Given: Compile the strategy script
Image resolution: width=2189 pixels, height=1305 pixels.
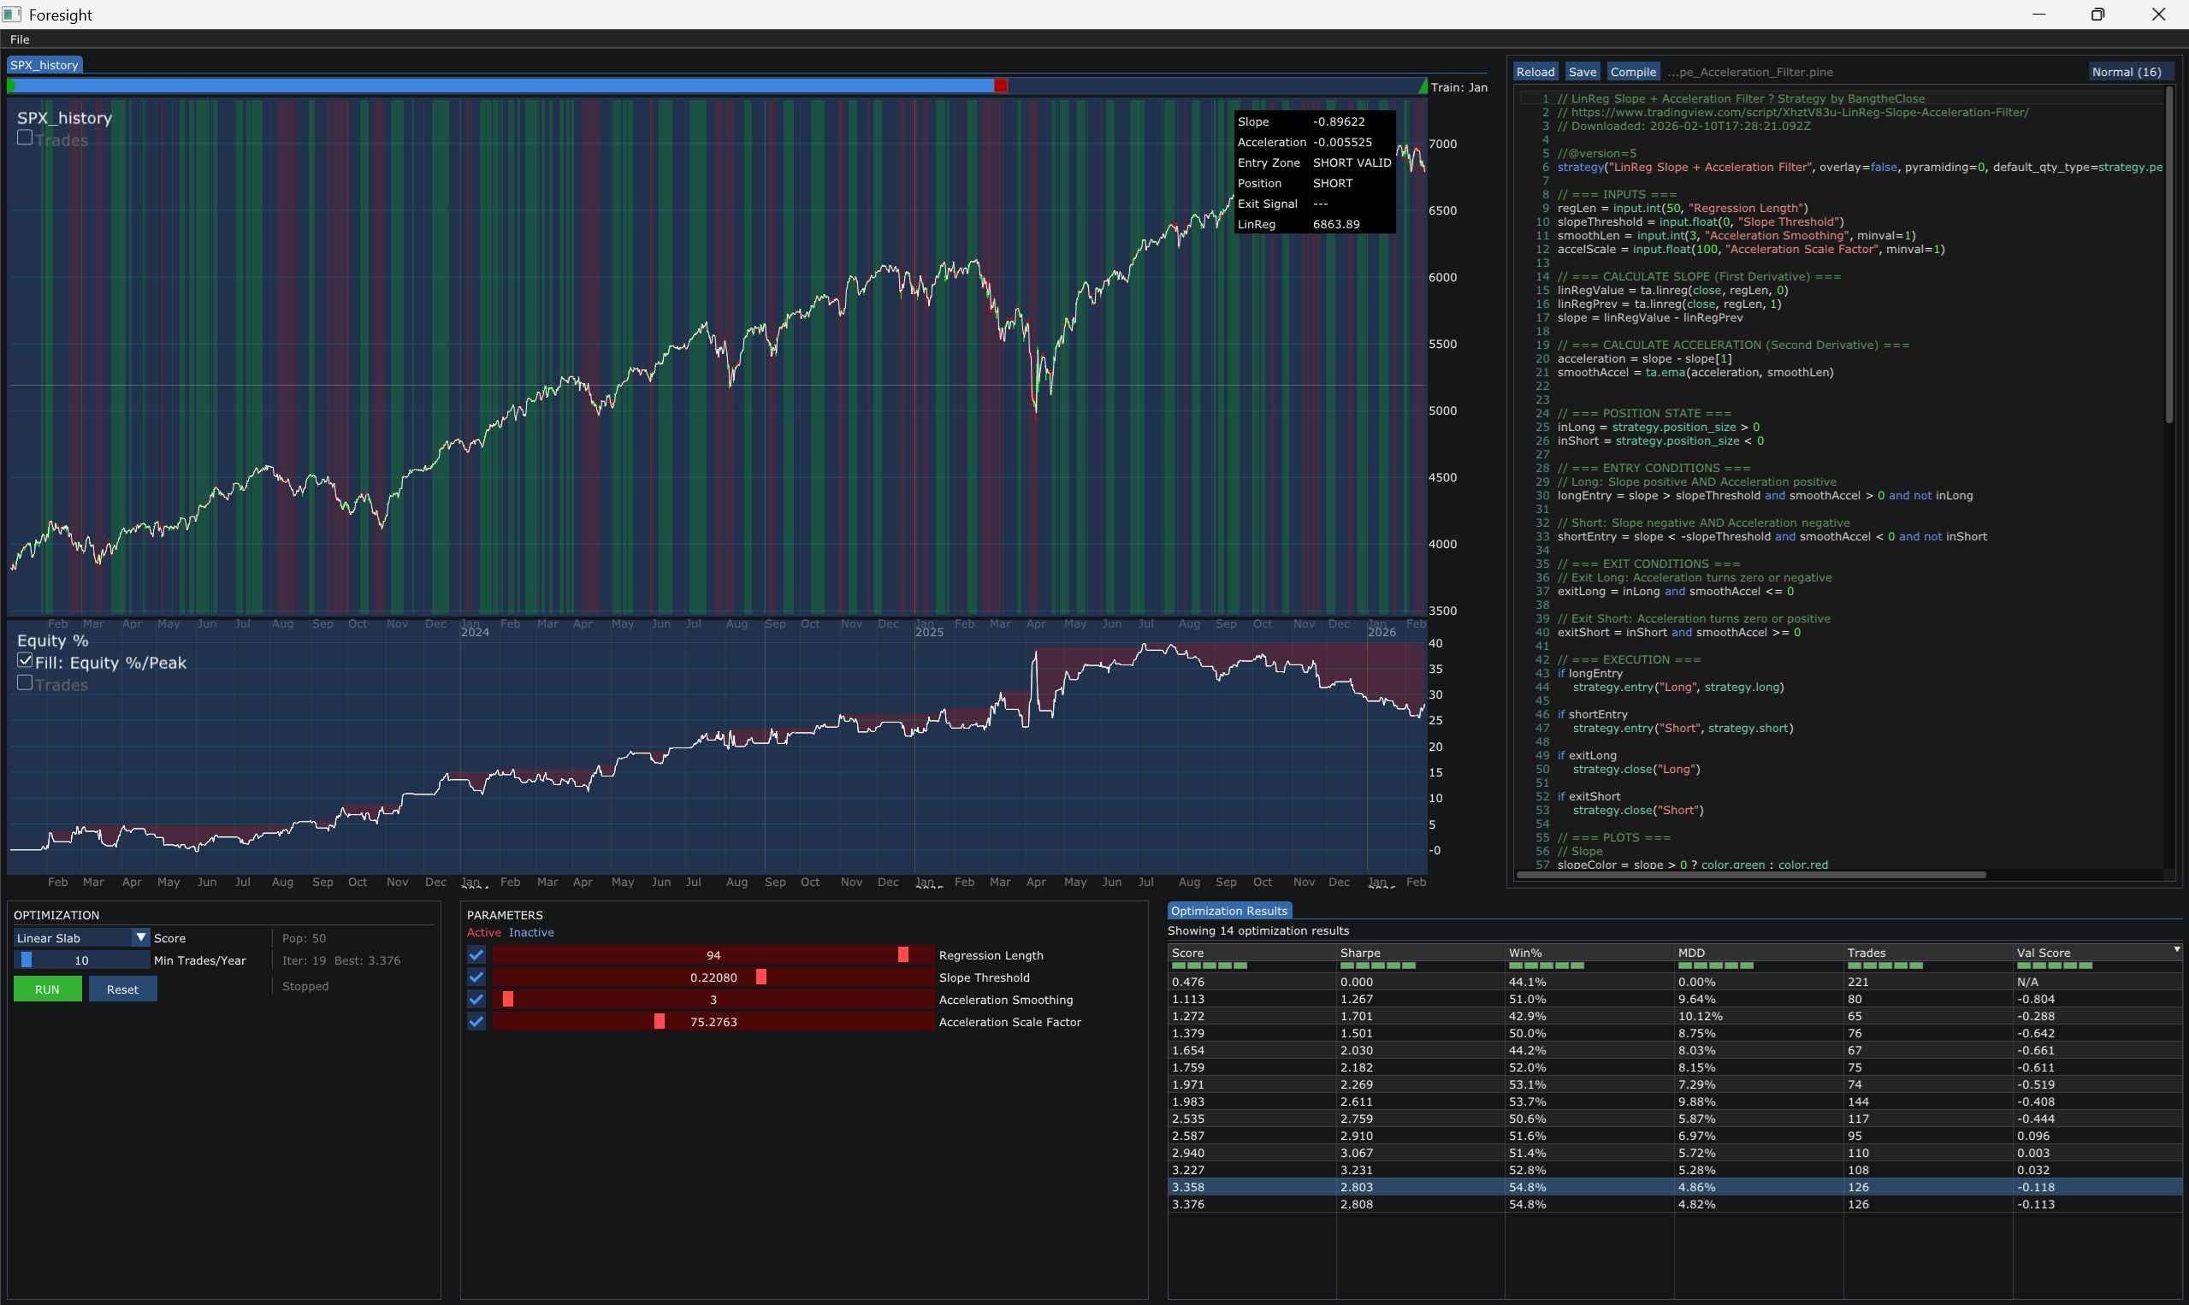Looking at the screenshot, I should tap(1632, 71).
